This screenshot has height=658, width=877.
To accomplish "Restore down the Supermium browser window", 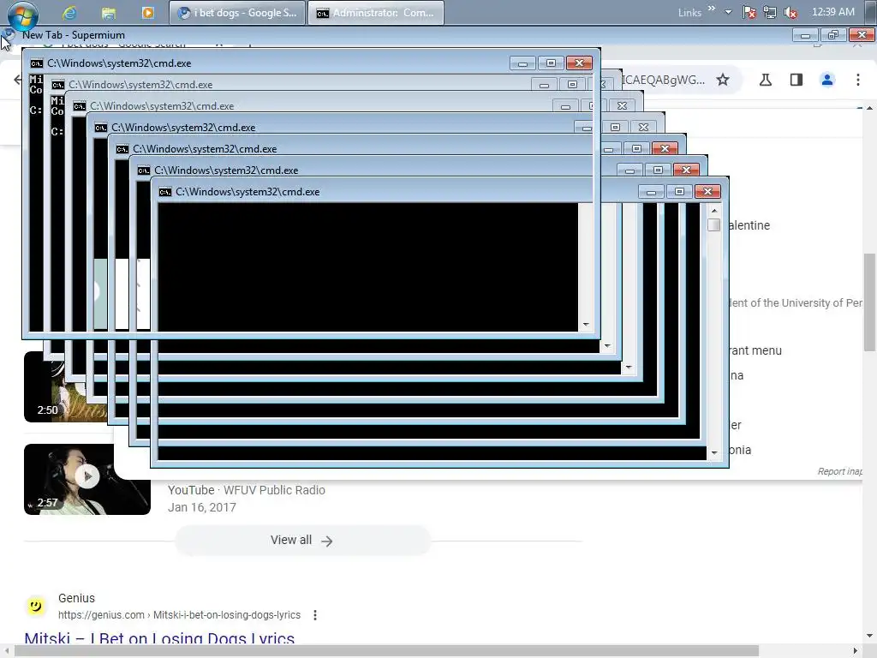I will pyautogui.click(x=832, y=35).
